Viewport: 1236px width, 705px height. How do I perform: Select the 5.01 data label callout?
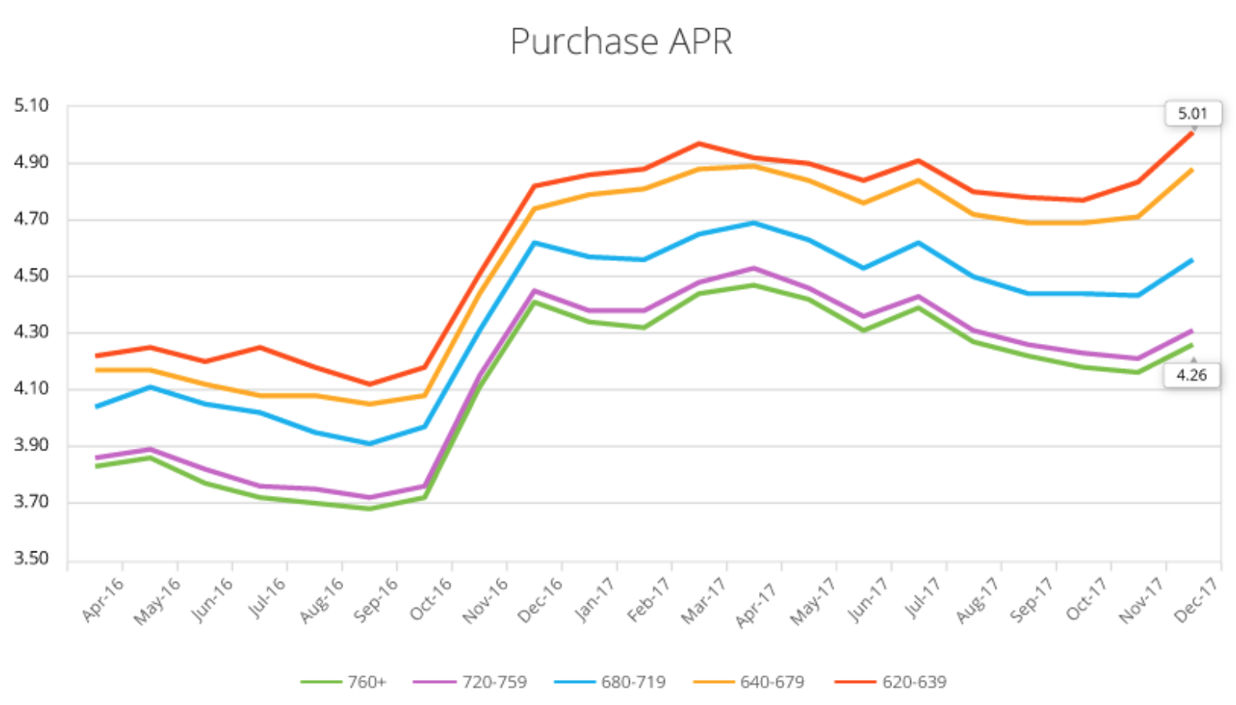[x=1192, y=114]
